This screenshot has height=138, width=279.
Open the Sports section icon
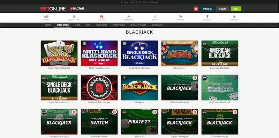click(x=46, y=16)
